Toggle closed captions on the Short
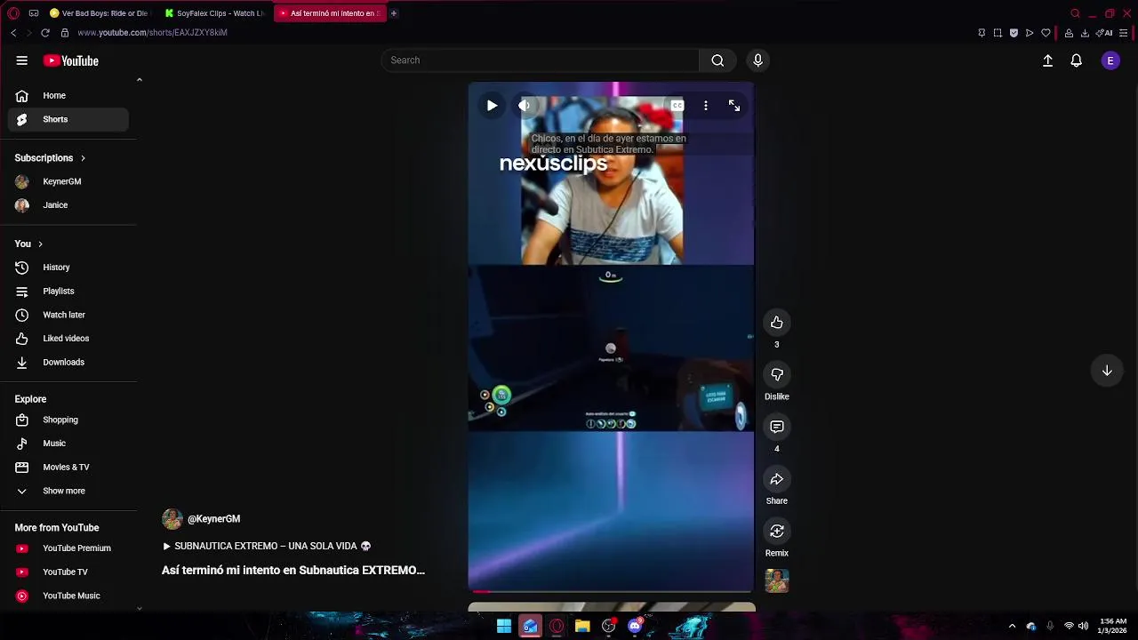The height and width of the screenshot is (640, 1138). 677,105
